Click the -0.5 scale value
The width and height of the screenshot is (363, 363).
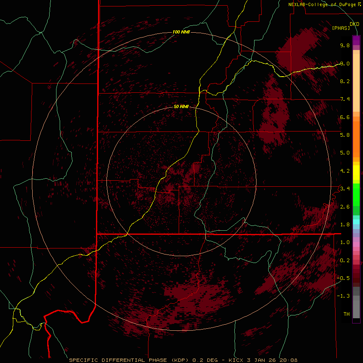343,278
